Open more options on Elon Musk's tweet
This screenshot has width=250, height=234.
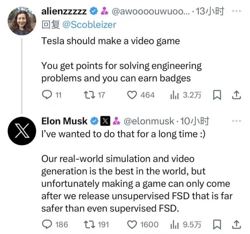[236, 121]
